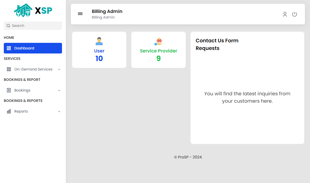Click the hamburger menu icon
This screenshot has height=183, width=310.
tap(80, 14)
